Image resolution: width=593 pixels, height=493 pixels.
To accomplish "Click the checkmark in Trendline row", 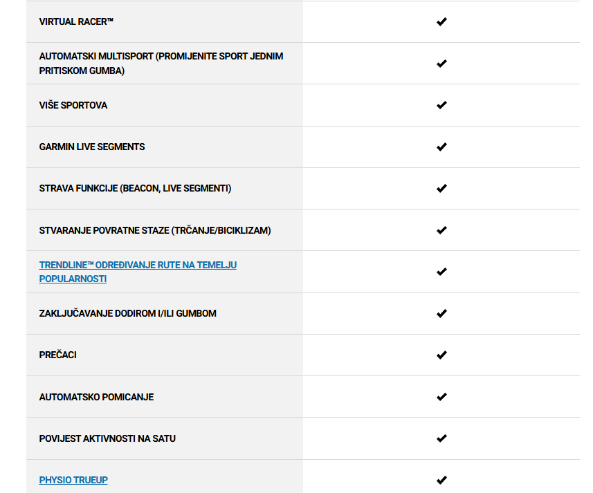I will 441,272.
